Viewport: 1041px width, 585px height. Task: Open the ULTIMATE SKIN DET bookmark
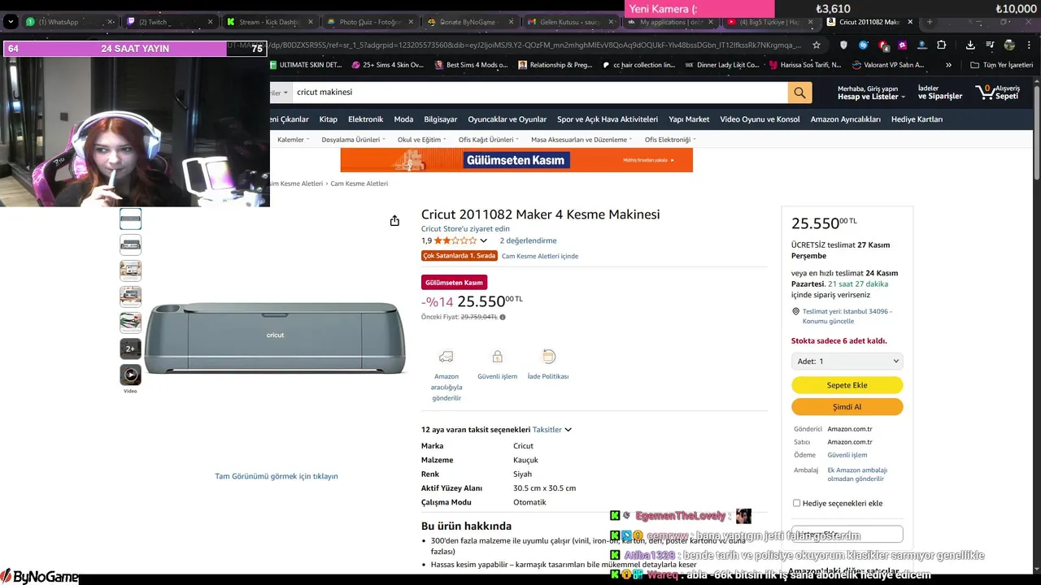pos(305,65)
